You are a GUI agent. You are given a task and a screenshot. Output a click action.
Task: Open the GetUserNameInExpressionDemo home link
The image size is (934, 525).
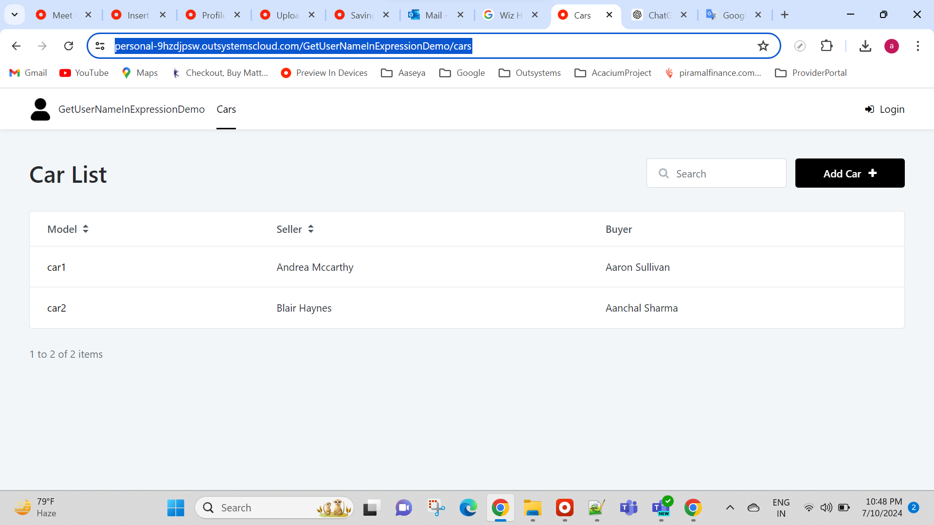pyautogui.click(x=131, y=109)
